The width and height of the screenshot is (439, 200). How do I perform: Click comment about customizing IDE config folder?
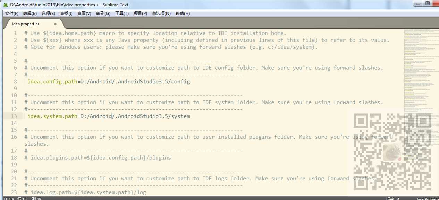click(204, 68)
